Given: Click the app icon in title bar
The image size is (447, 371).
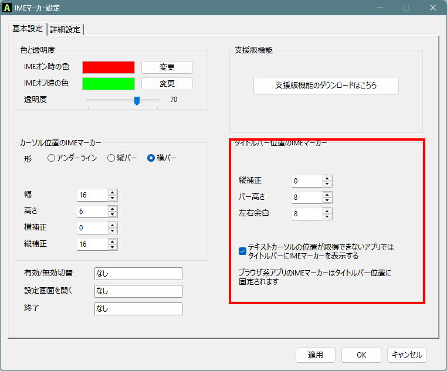Looking at the screenshot, I should 7,8.
